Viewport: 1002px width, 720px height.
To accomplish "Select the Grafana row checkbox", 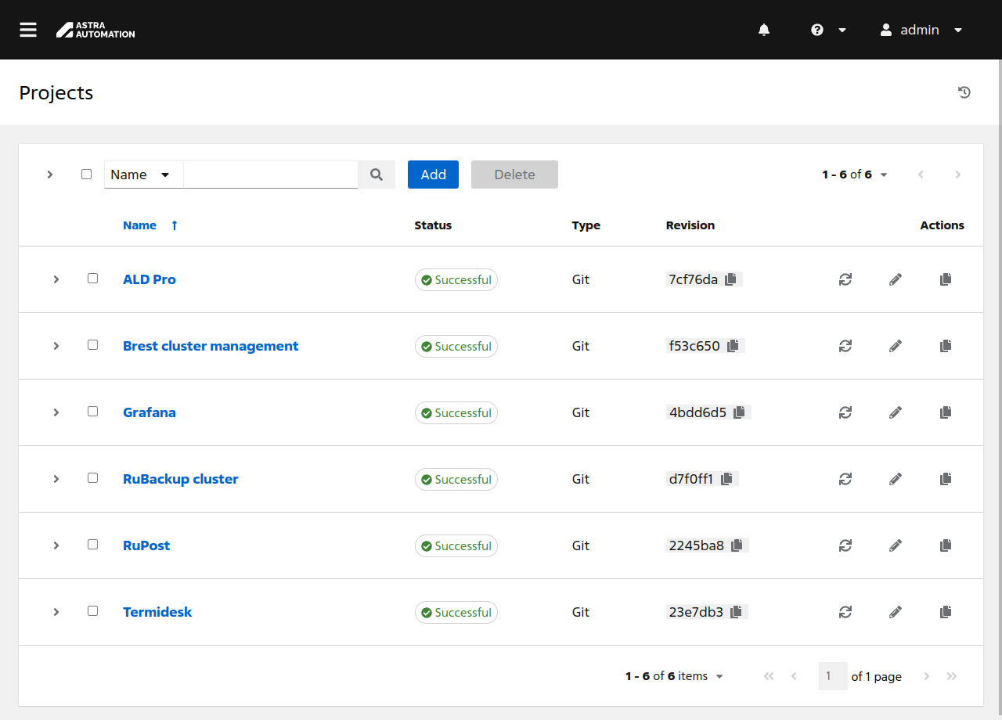I will click(93, 412).
